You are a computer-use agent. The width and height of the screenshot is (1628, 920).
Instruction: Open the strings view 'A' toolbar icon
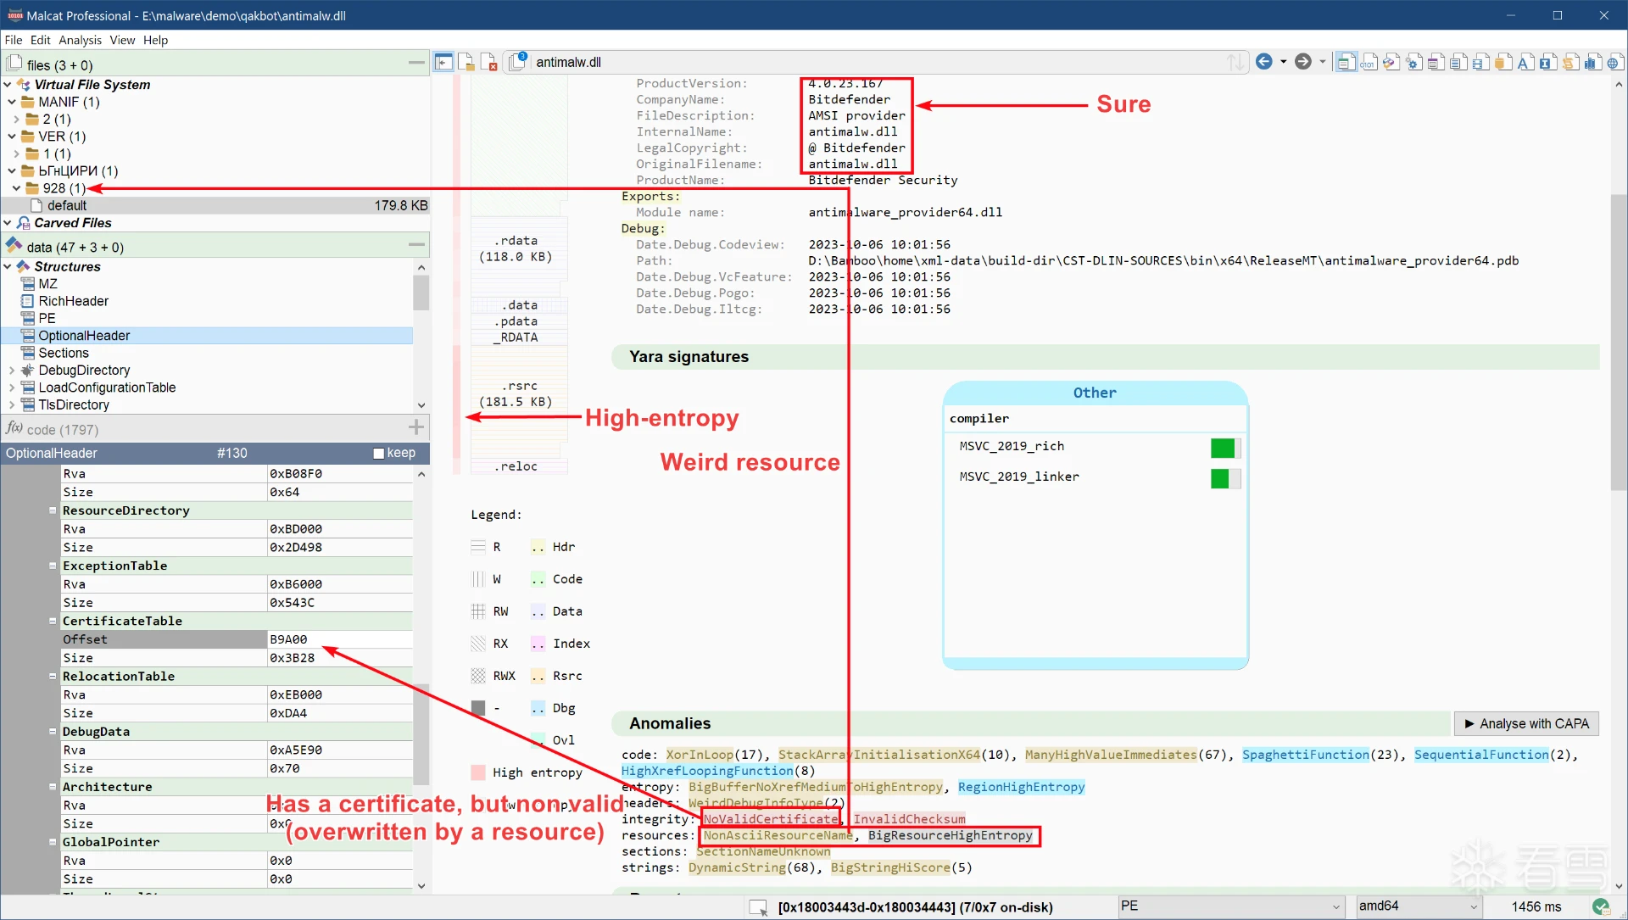point(1525,62)
